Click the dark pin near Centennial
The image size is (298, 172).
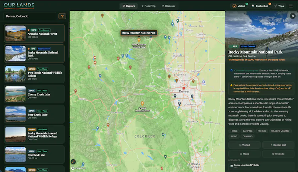[x=180, y=103]
